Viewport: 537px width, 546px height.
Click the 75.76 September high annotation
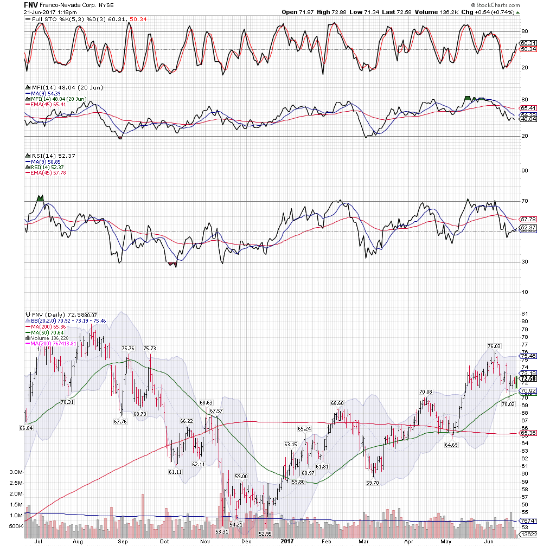[128, 349]
